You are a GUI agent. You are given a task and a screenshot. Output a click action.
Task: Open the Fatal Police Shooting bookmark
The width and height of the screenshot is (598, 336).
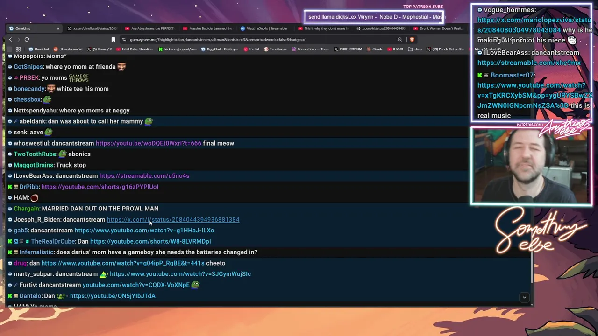(135, 49)
